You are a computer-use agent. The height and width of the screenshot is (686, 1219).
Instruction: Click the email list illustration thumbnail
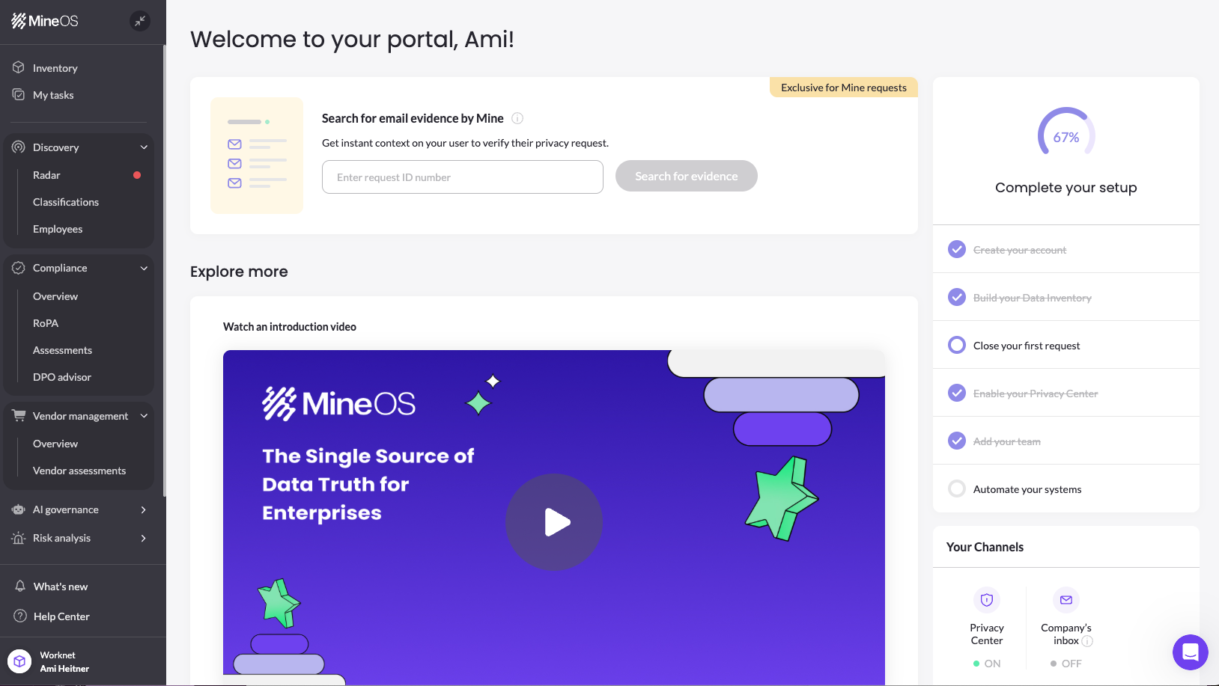click(x=257, y=156)
